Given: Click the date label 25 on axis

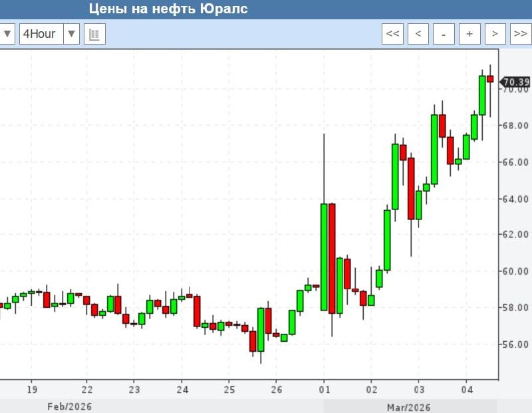Looking at the screenshot, I should [x=229, y=390].
